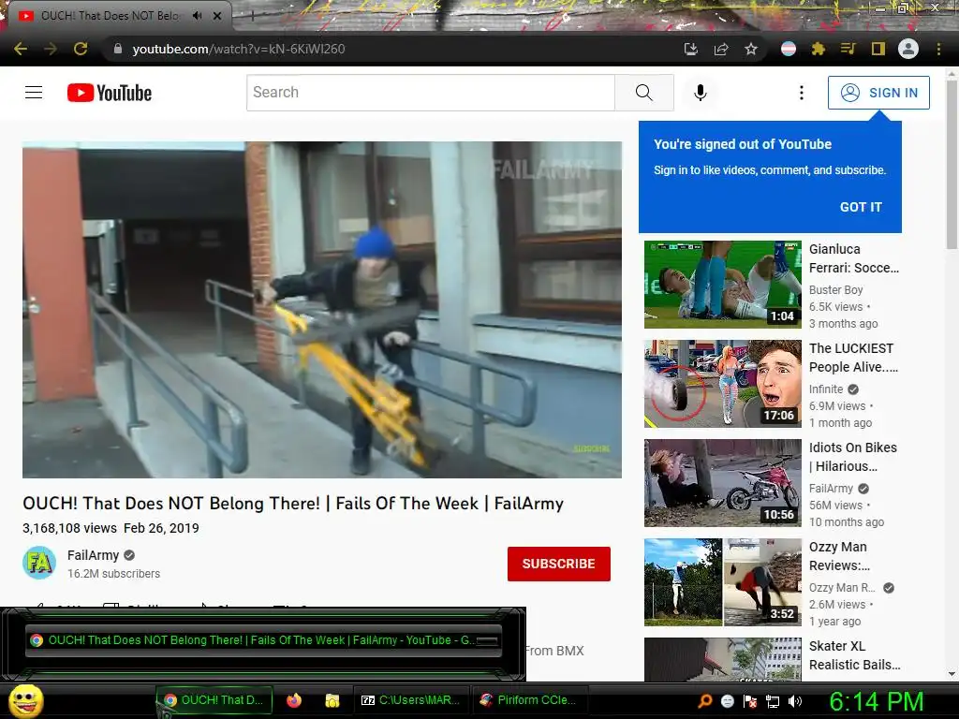Click the magnifying glass search button
The height and width of the screenshot is (719, 959).
click(x=644, y=93)
